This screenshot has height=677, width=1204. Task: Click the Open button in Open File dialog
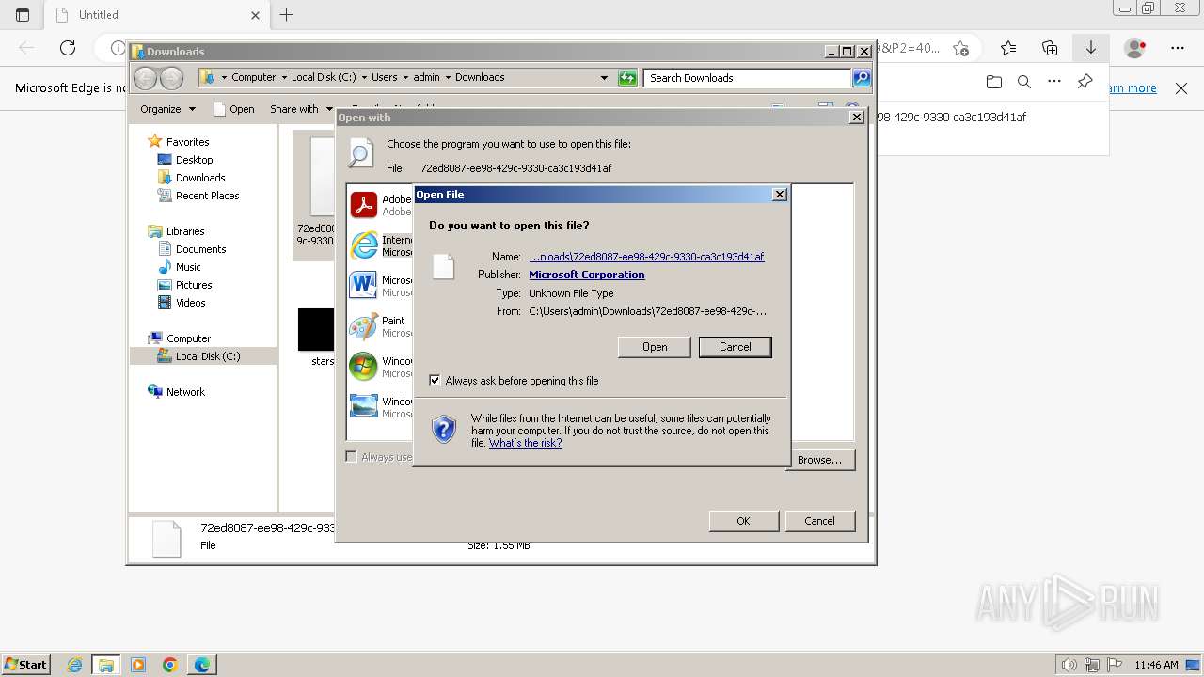[x=655, y=347]
